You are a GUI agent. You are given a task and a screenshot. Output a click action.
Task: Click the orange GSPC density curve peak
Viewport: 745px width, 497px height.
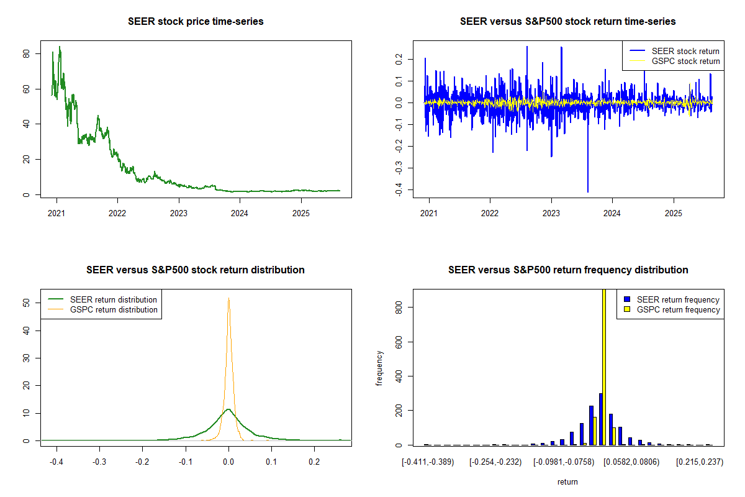pos(228,299)
